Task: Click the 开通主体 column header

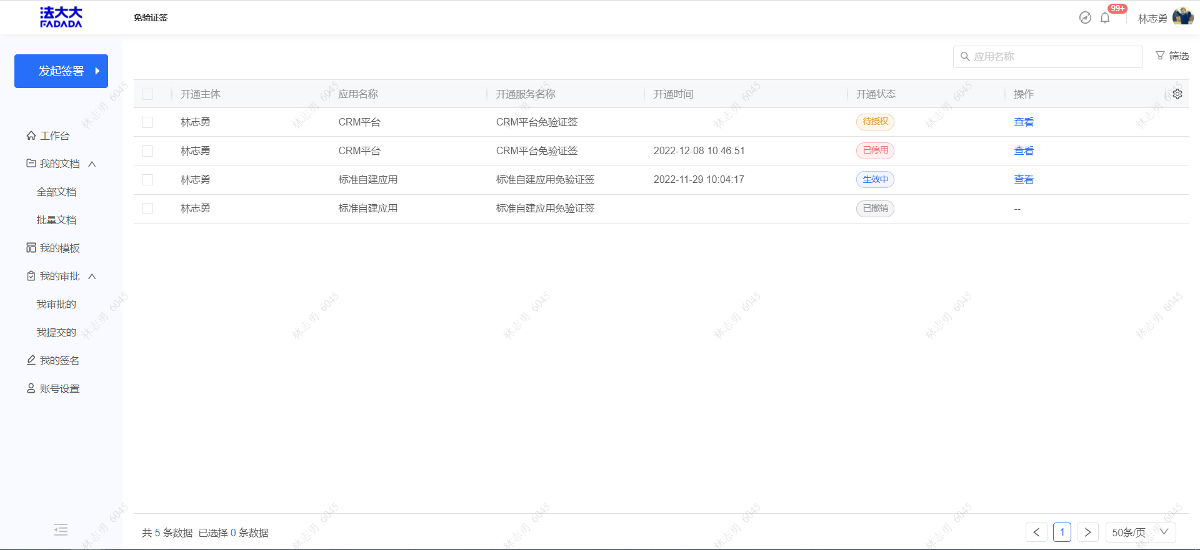Action: point(201,94)
